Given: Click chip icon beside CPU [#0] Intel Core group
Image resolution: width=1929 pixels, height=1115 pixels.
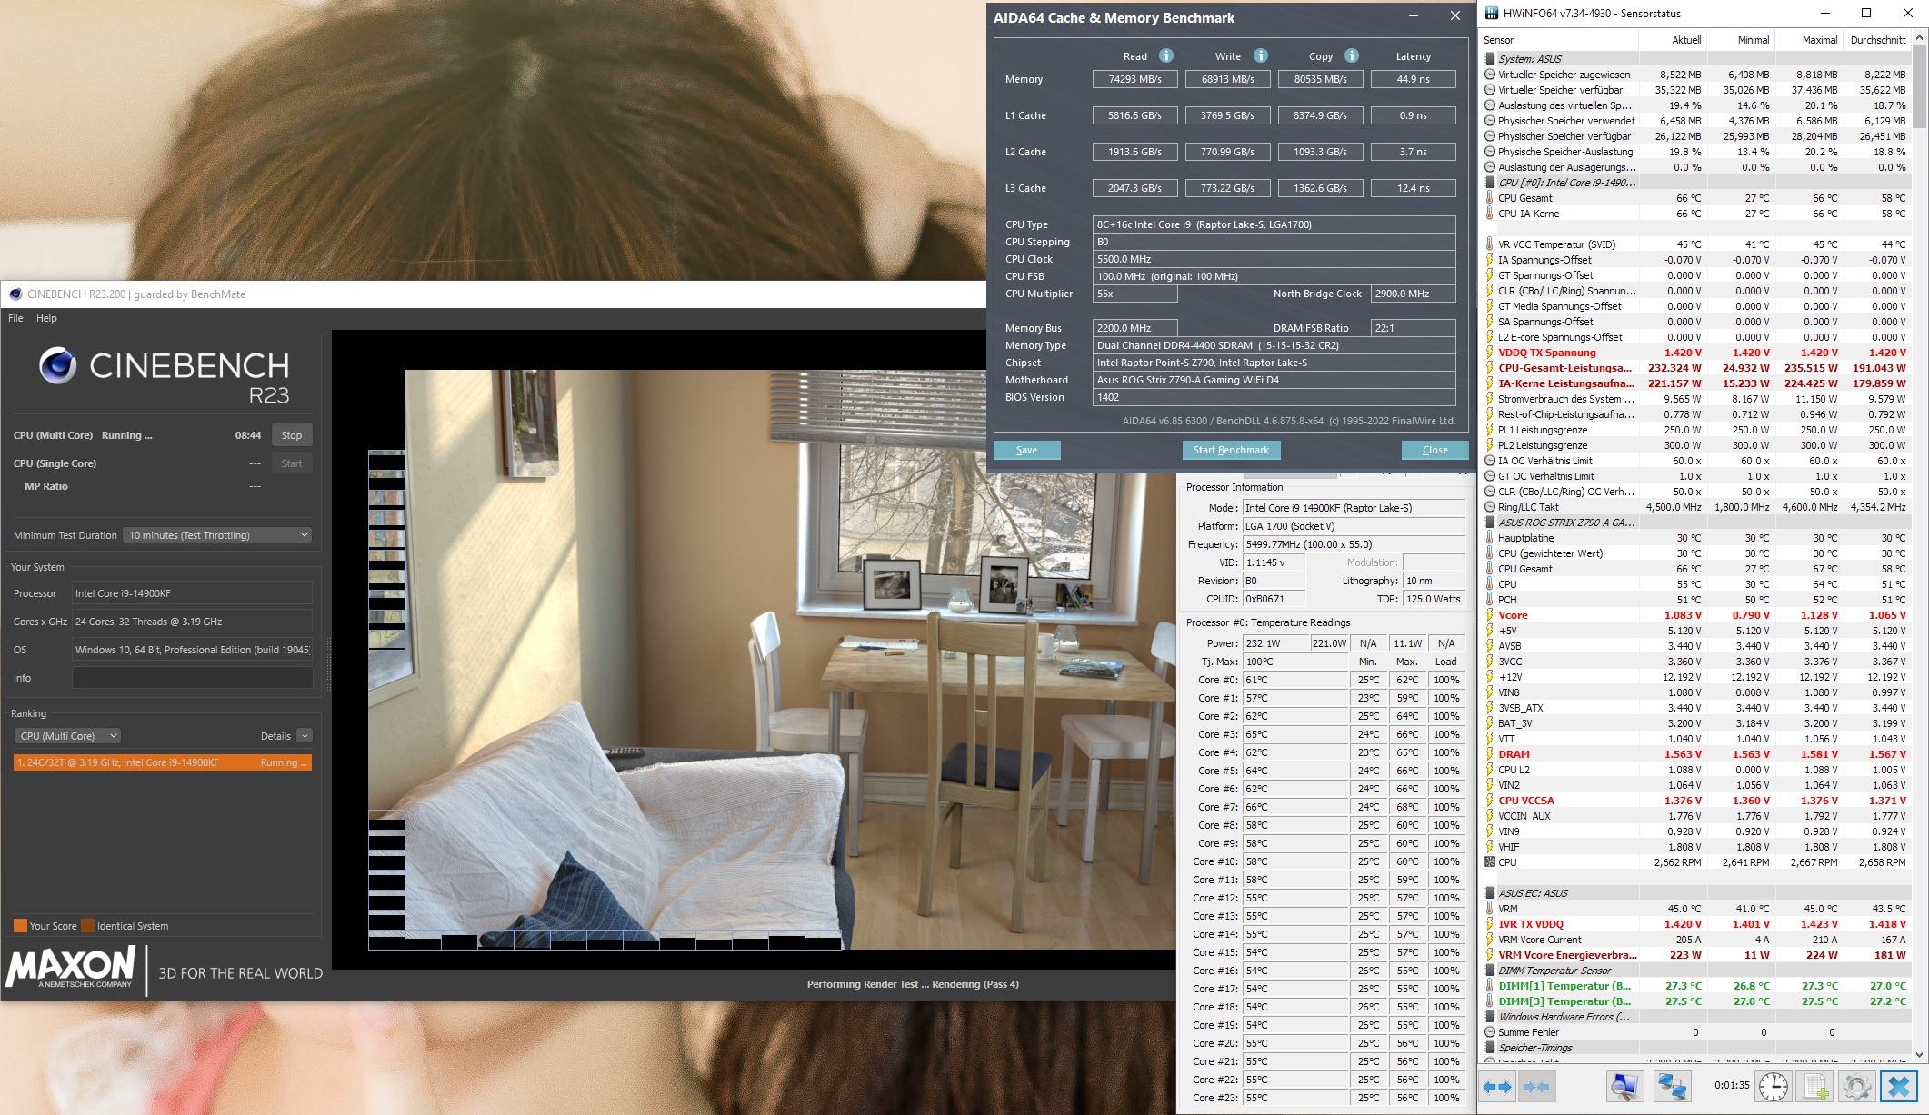Looking at the screenshot, I should tap(1489, 183).
